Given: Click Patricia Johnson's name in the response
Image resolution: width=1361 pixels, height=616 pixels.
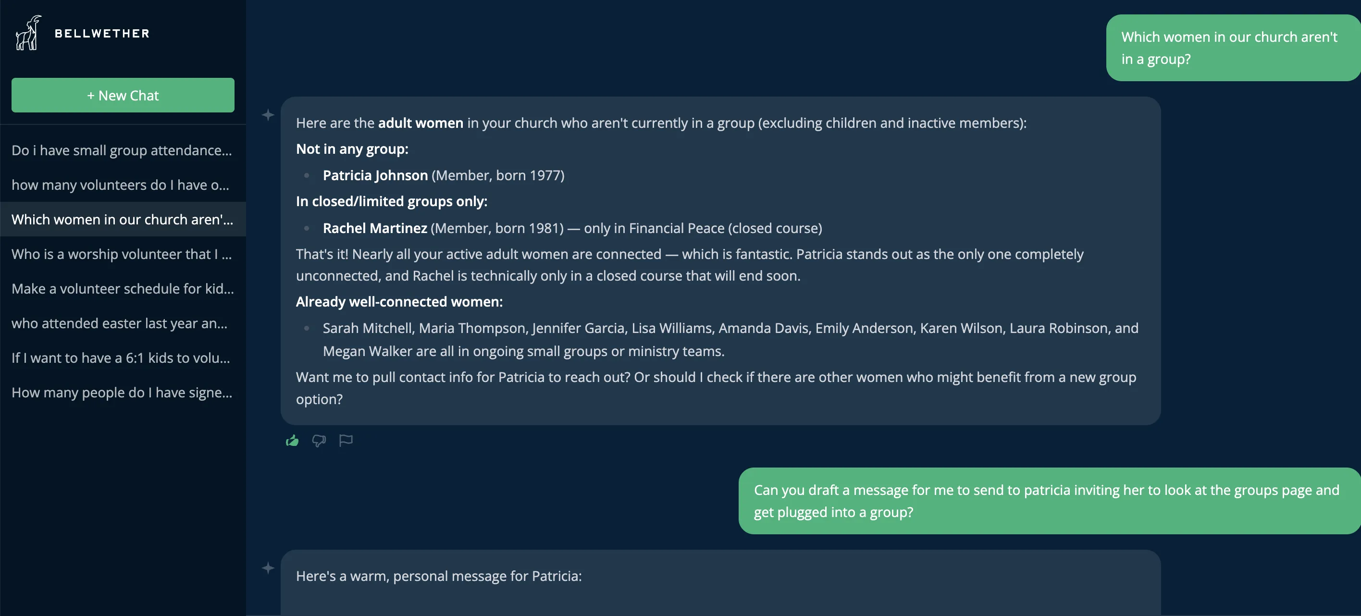Looking at the screenshot, I should click(x=375, y=175).
